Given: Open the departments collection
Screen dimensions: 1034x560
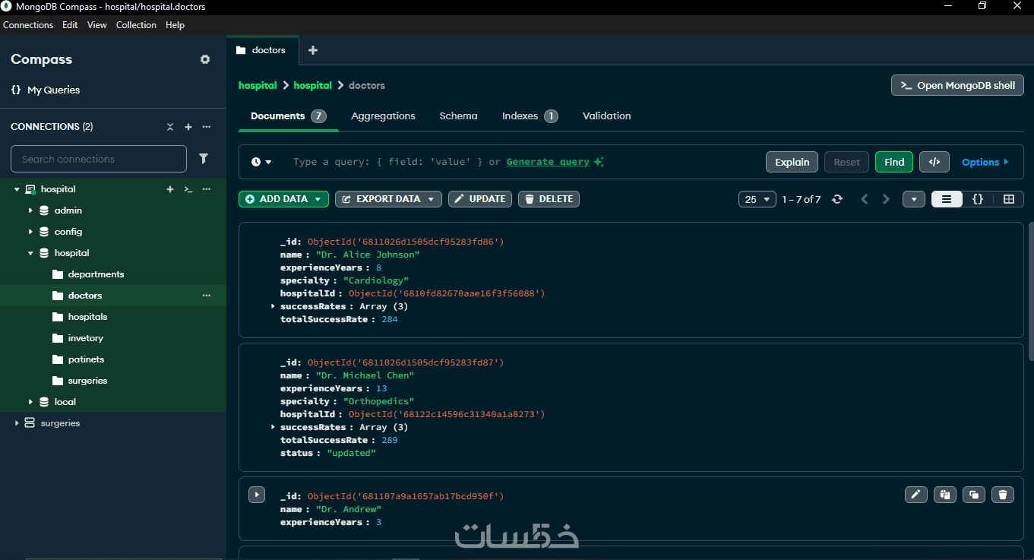Looking at the screenshot, I should coord(96,274).
